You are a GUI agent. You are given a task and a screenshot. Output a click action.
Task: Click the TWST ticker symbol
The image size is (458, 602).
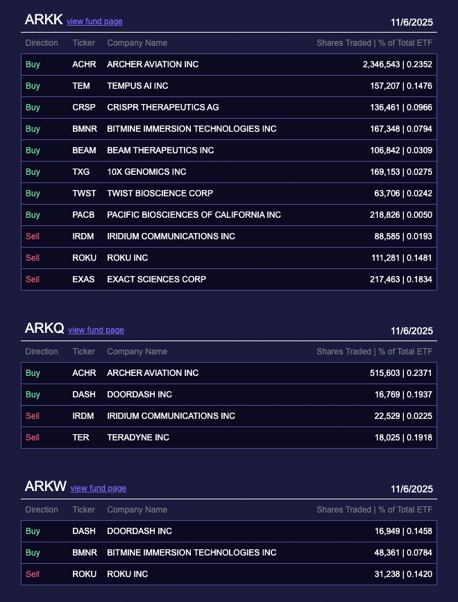[84, 193]
